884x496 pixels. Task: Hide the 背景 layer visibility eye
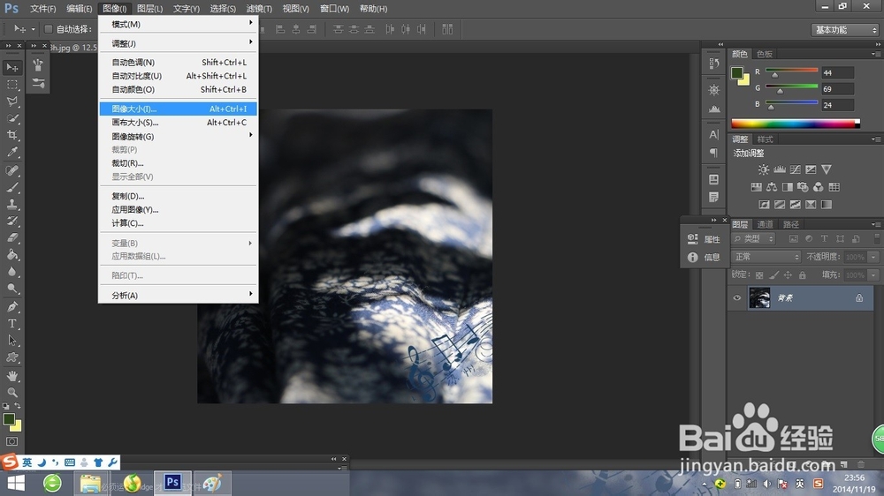737,297
